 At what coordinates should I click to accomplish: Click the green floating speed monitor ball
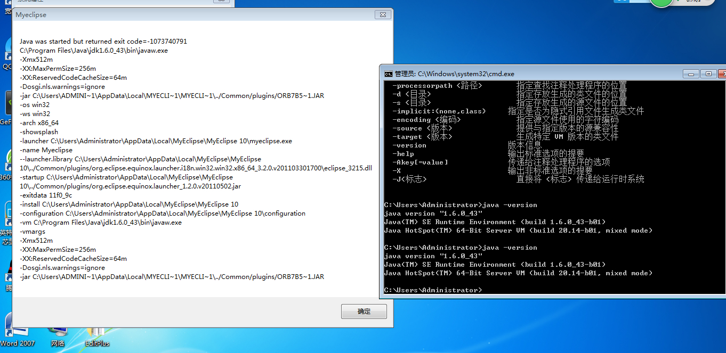coord(662,2)
